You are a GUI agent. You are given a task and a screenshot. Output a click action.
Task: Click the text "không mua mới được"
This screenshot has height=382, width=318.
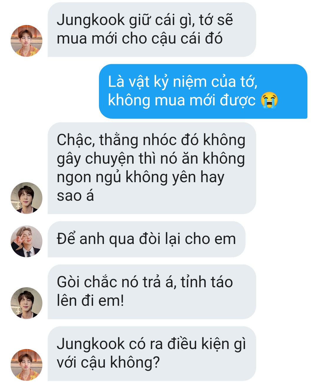[182, 100]
